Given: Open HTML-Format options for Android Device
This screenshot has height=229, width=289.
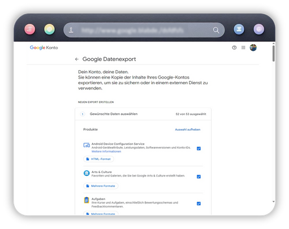Looking at the screenshot, I should [98, 159].
